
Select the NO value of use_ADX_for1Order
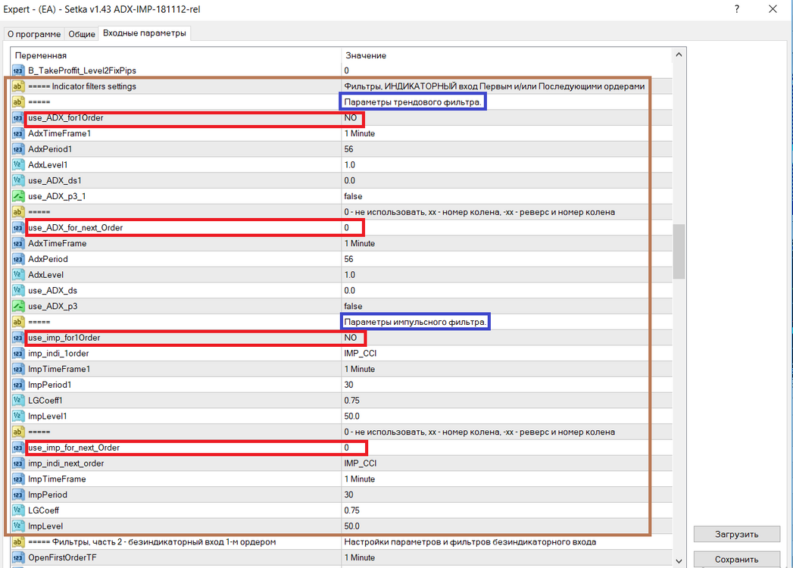[x=351, y=118]
